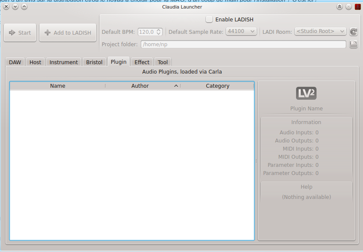The width and height of the screenshot is (363, 252).
Task: Click the splitter handle beside plugin list
Action: point(256,161)
